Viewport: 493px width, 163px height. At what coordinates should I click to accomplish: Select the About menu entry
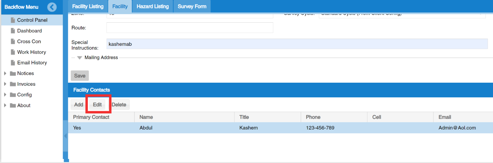(x=24, y=105)
